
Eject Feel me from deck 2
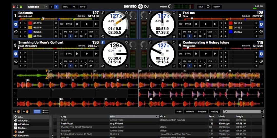(x=174, y=37)
